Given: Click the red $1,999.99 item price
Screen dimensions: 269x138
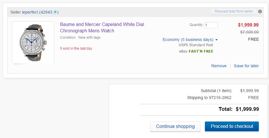Looking at the screenshot, I should [248, 25].
